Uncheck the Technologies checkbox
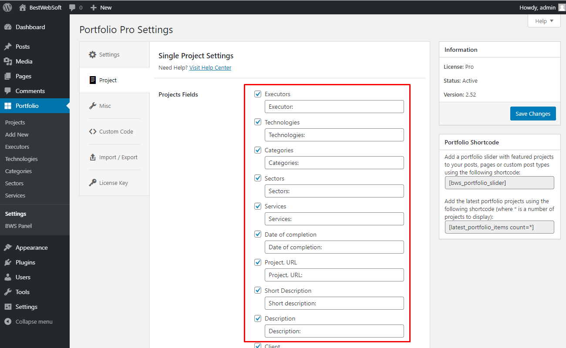Screen dimensions: 566x348 [x=258, y=122]
